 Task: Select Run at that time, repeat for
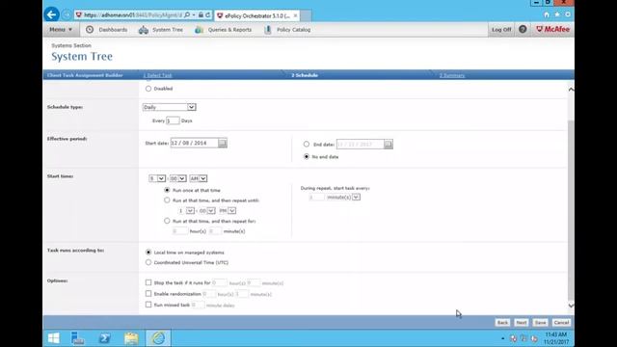pyautogui.click(x=167, y=221)
